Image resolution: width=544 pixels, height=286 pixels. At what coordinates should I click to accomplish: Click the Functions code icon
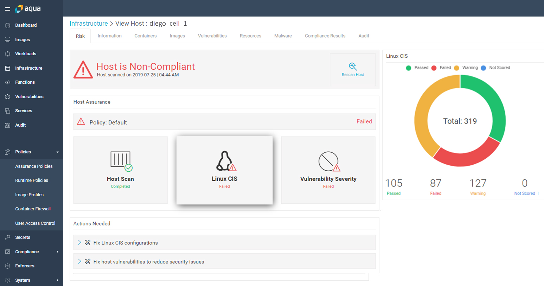7,82
